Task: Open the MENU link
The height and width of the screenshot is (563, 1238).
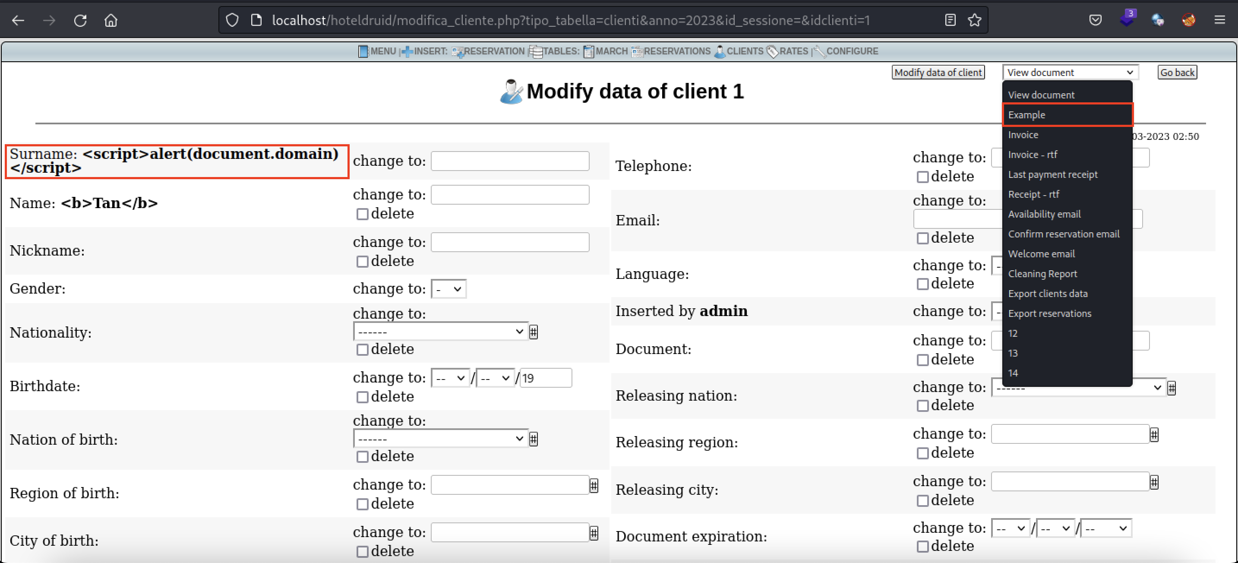Action: pos(383,51)
